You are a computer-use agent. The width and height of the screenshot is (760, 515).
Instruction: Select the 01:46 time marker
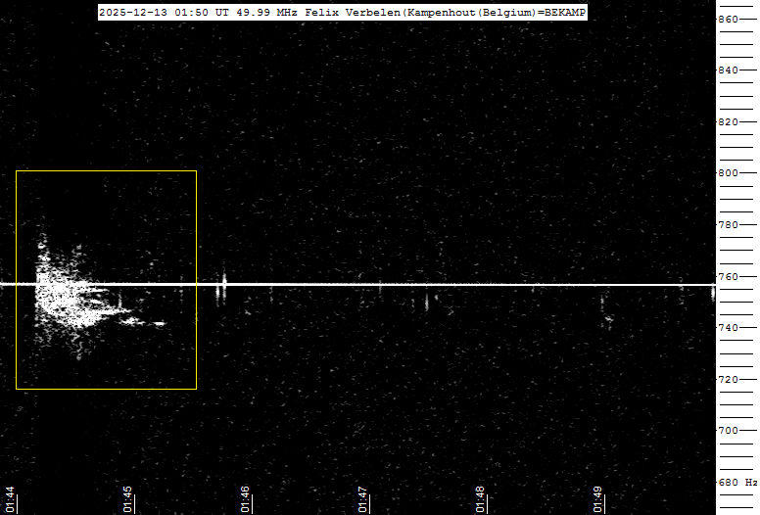coord(245,498)
